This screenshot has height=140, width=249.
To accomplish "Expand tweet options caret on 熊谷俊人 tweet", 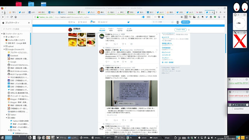I will (x=157, y=50).
